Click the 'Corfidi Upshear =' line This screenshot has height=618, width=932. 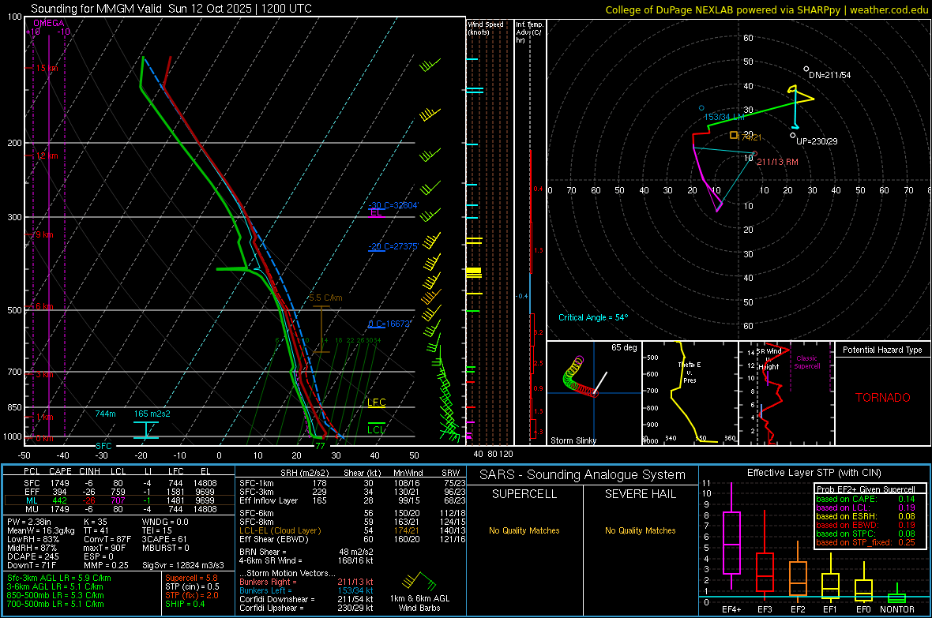306,608
